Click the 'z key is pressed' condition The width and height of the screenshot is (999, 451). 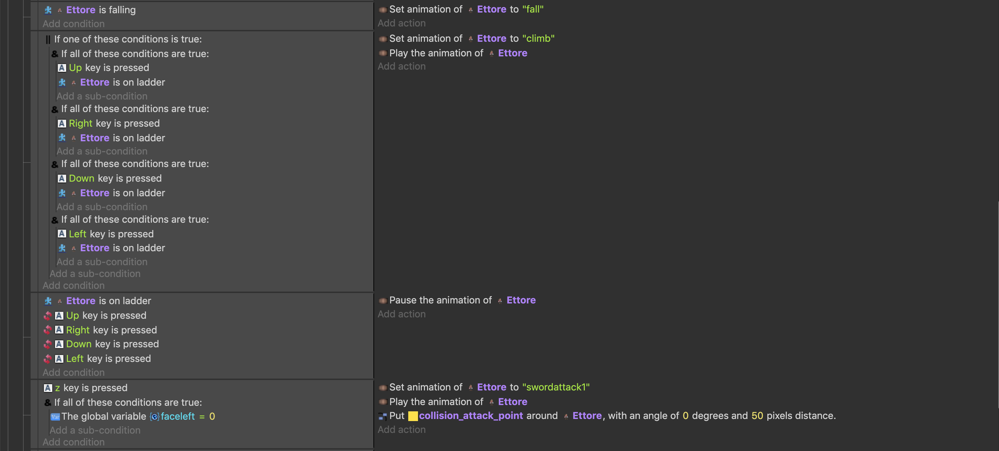[86, 388]
